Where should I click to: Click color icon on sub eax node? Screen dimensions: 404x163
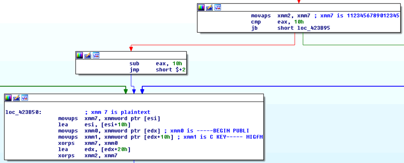tap(80, 55)
